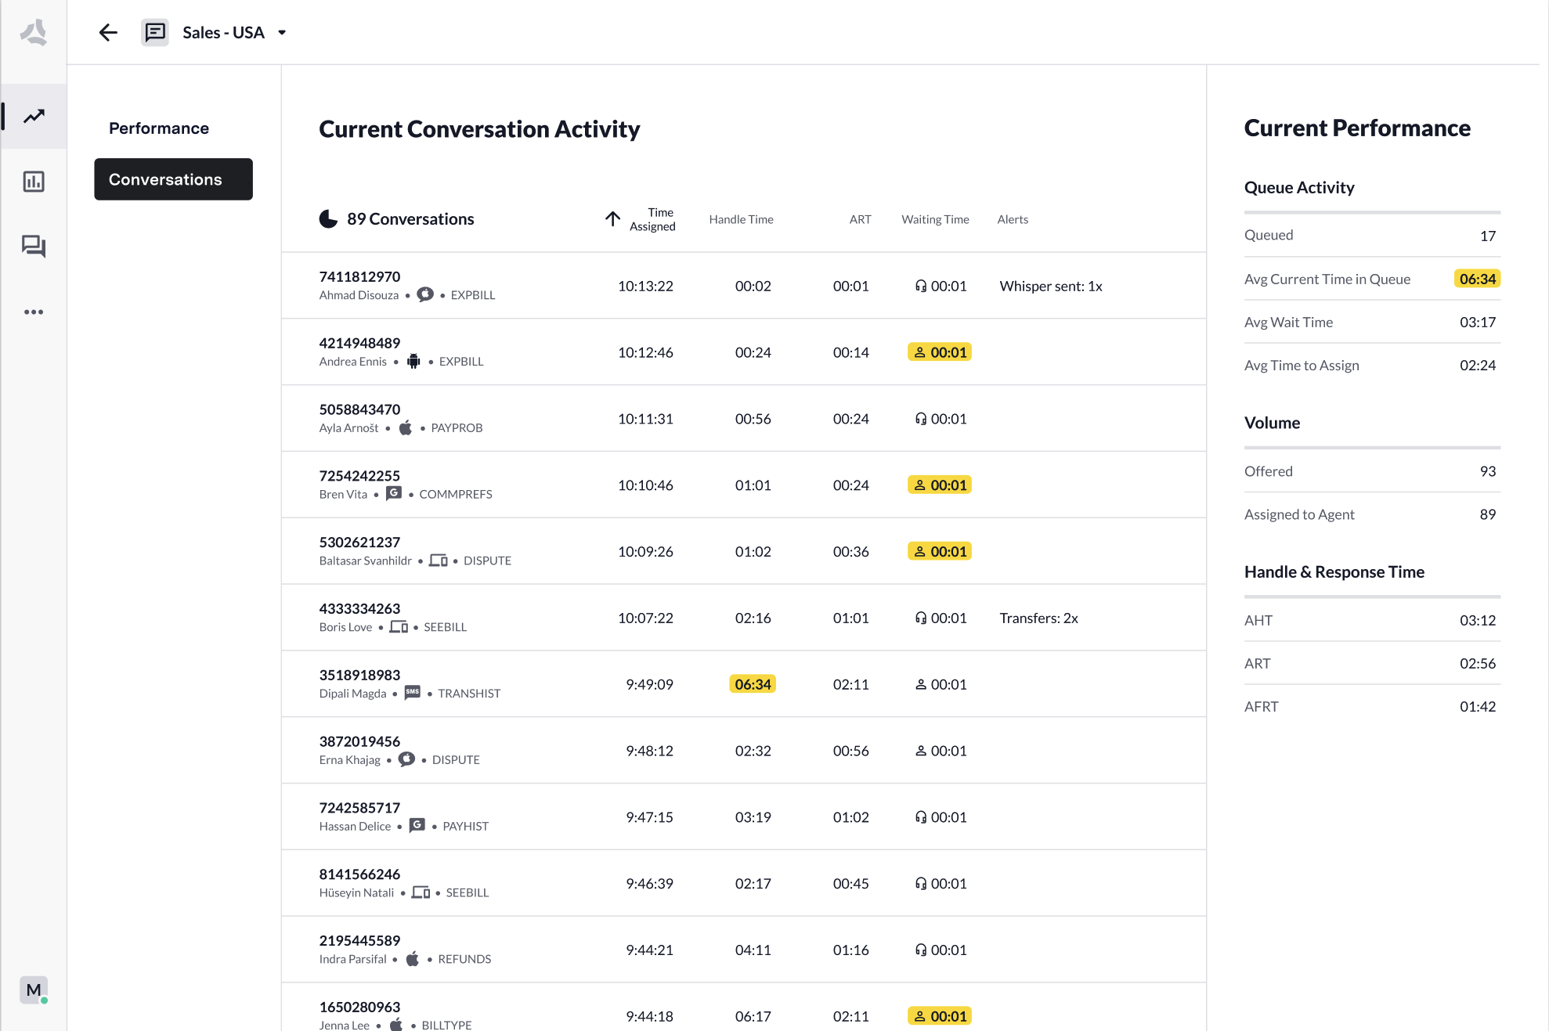The image size is (1549, 1031).
Task: Click the Handle Time column header
Action: click(x=741, y=219)
